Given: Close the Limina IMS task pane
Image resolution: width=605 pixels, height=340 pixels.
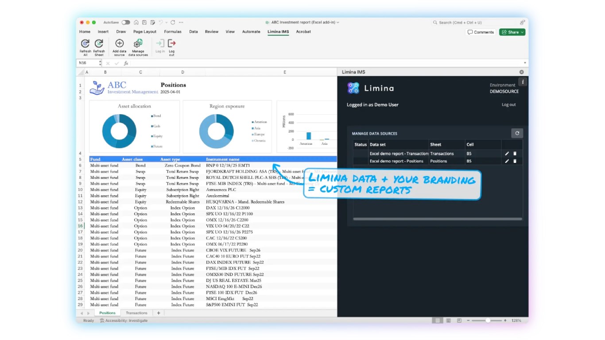Looking at the screenshot, I should (521, 72).
